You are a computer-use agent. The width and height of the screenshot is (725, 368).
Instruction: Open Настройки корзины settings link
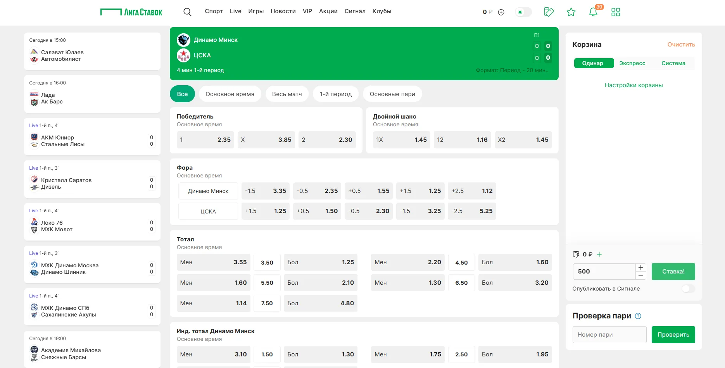point(634,85)
